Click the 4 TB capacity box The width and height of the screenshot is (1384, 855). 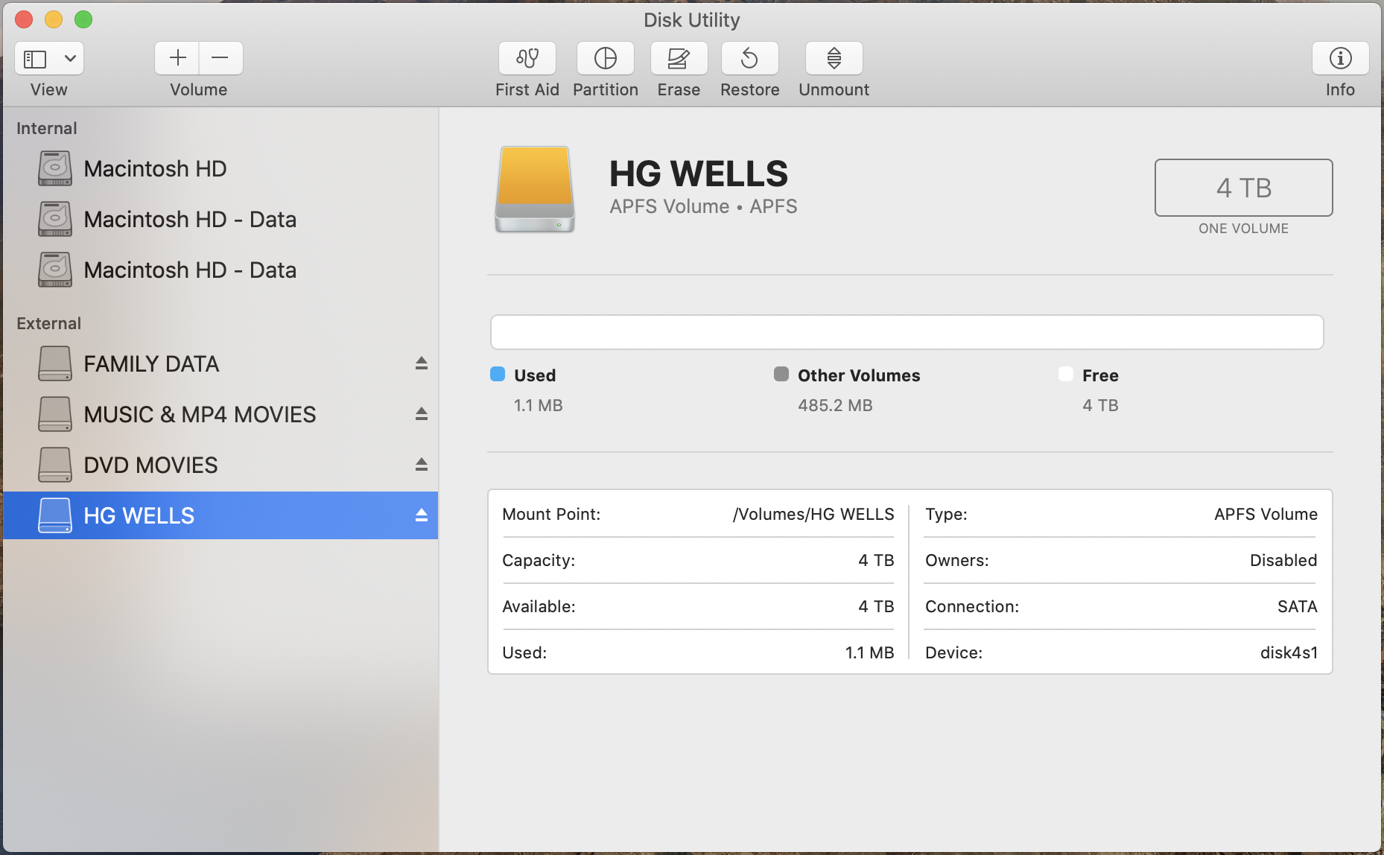[x=1243, y=188]
